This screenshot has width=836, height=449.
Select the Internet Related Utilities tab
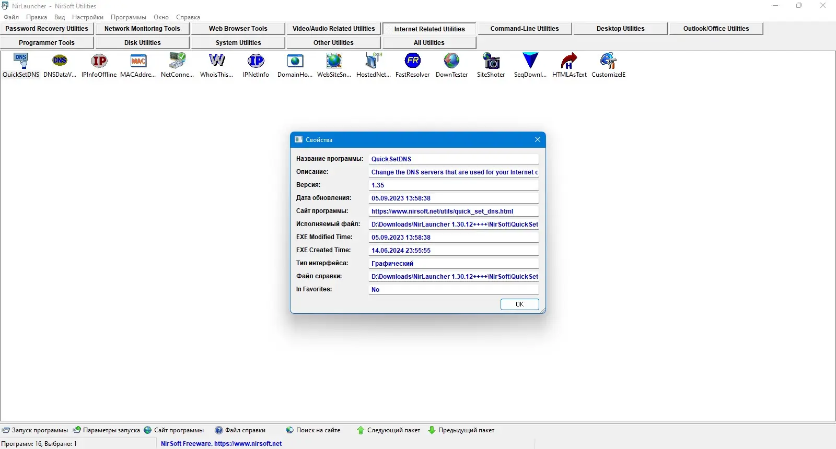point(429,29)
